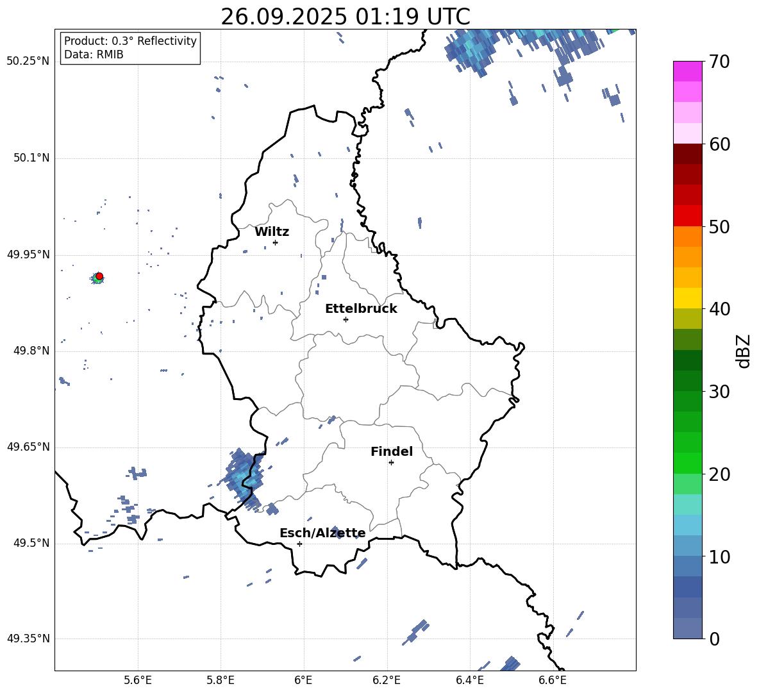Screen dimensions: 759x693
Task: Click the title 26.09.2025 01:19 UTC
Action: tap(345, 17)
